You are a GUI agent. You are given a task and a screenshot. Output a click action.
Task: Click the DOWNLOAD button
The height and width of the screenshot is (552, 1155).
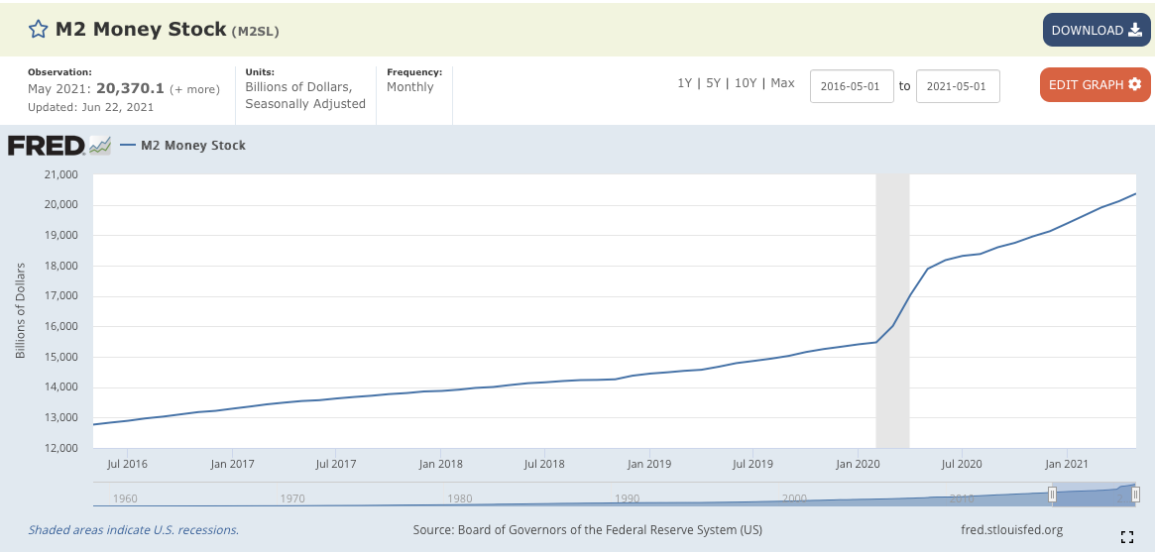pos(1096,30)
